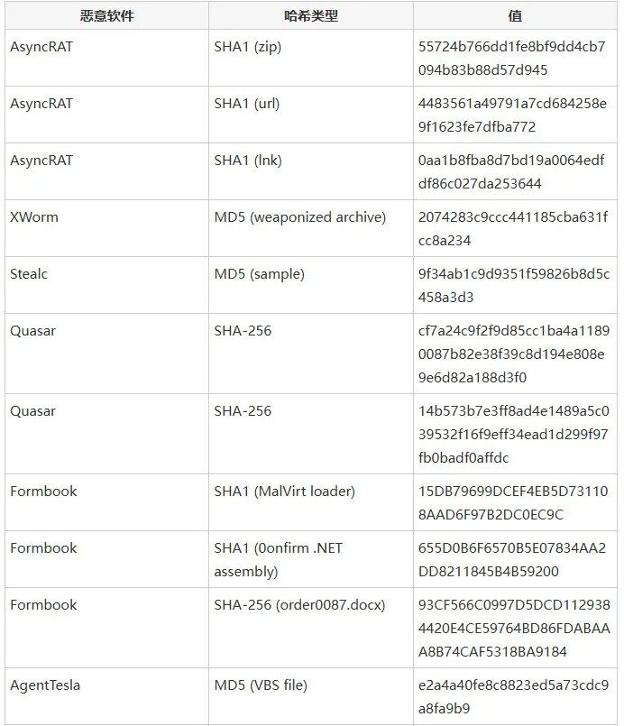624x726 pixels.
Task: Click the Stealc malware name
Action: (29, 274)
